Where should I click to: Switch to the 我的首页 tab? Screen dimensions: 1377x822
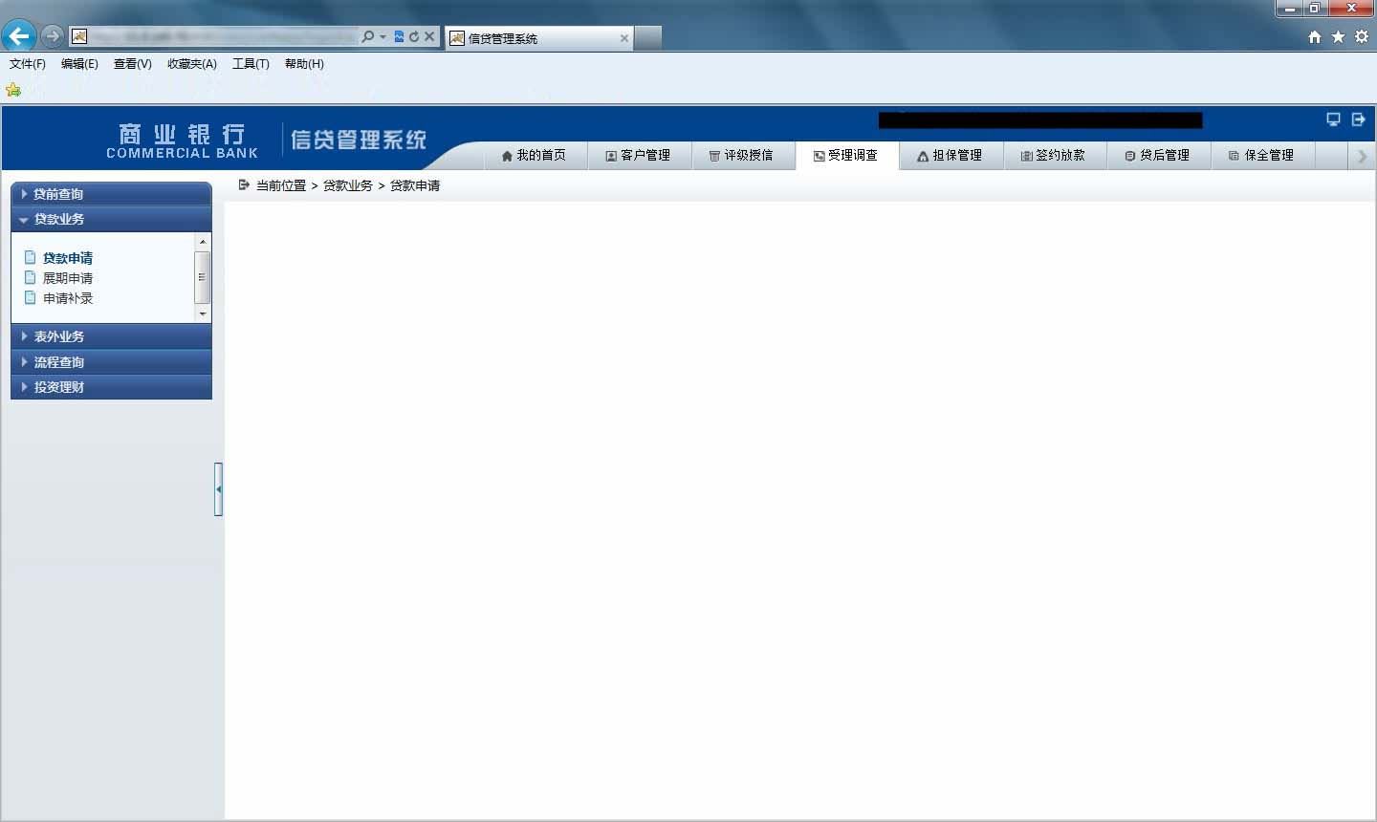534,156
